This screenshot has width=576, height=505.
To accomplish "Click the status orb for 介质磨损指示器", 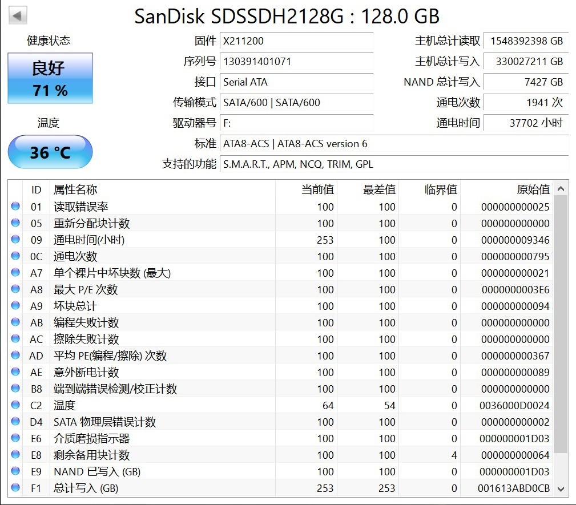I will [15, 438].
